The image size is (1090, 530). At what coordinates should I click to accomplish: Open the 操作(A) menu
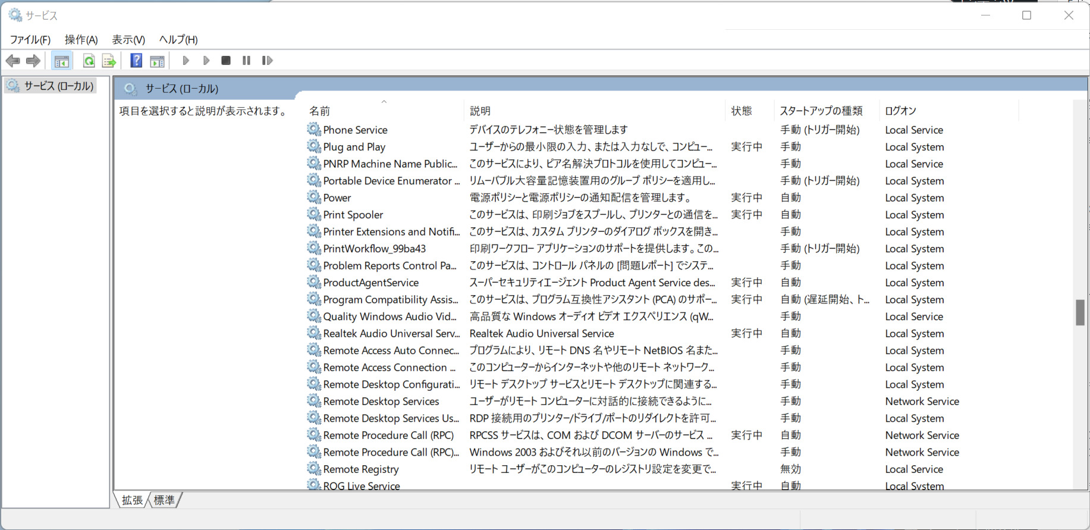[x=81, y=40]
